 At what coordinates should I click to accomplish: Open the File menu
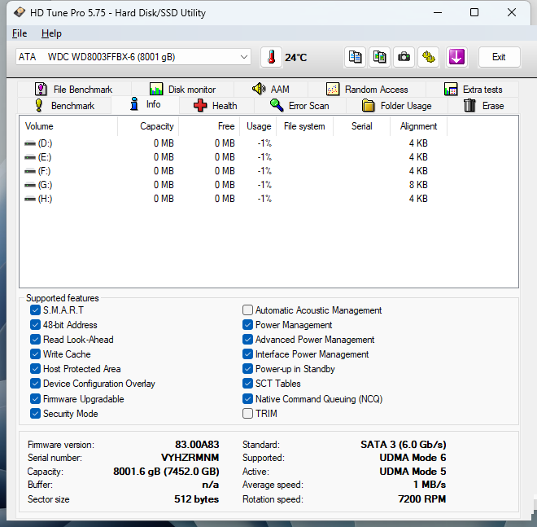(20, 33)
